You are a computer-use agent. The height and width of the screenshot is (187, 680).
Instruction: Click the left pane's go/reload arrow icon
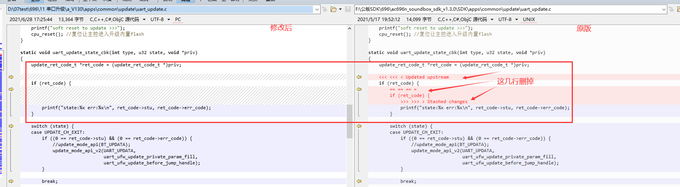click(324, 9)
